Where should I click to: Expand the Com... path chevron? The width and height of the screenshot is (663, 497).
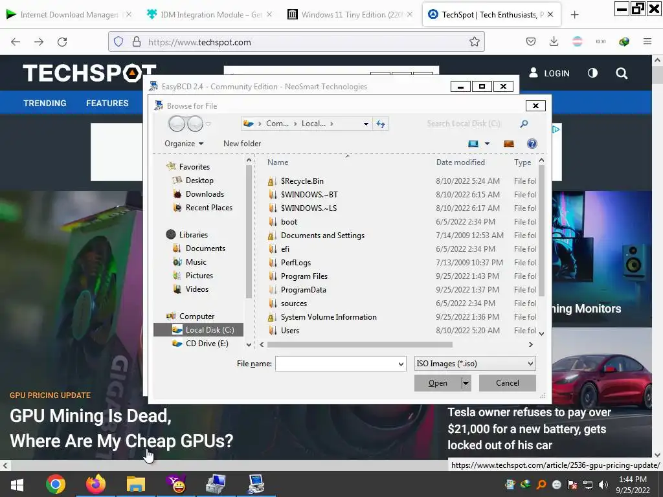tap(295, 124)
